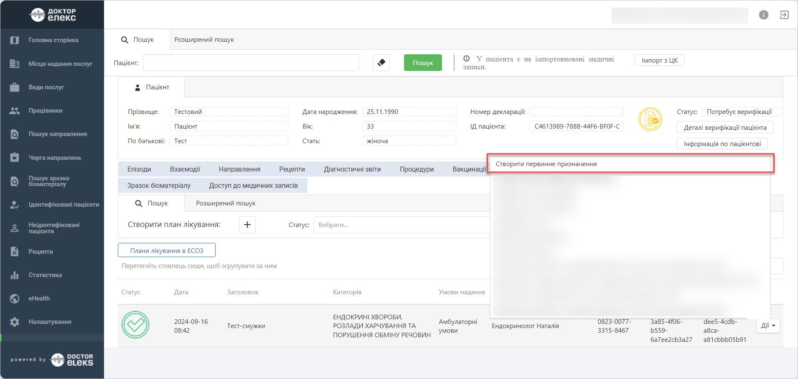The width and height of the screenshot is (798, 379).
Task: Open Налаштування gear icon
Action: click(15, 322)
